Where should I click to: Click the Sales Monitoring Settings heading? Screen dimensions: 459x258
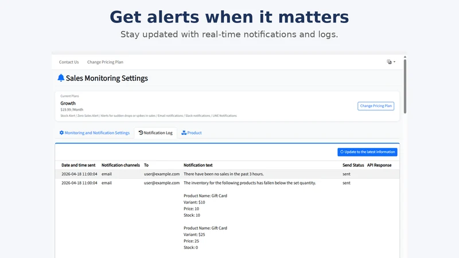pos(107,78)
